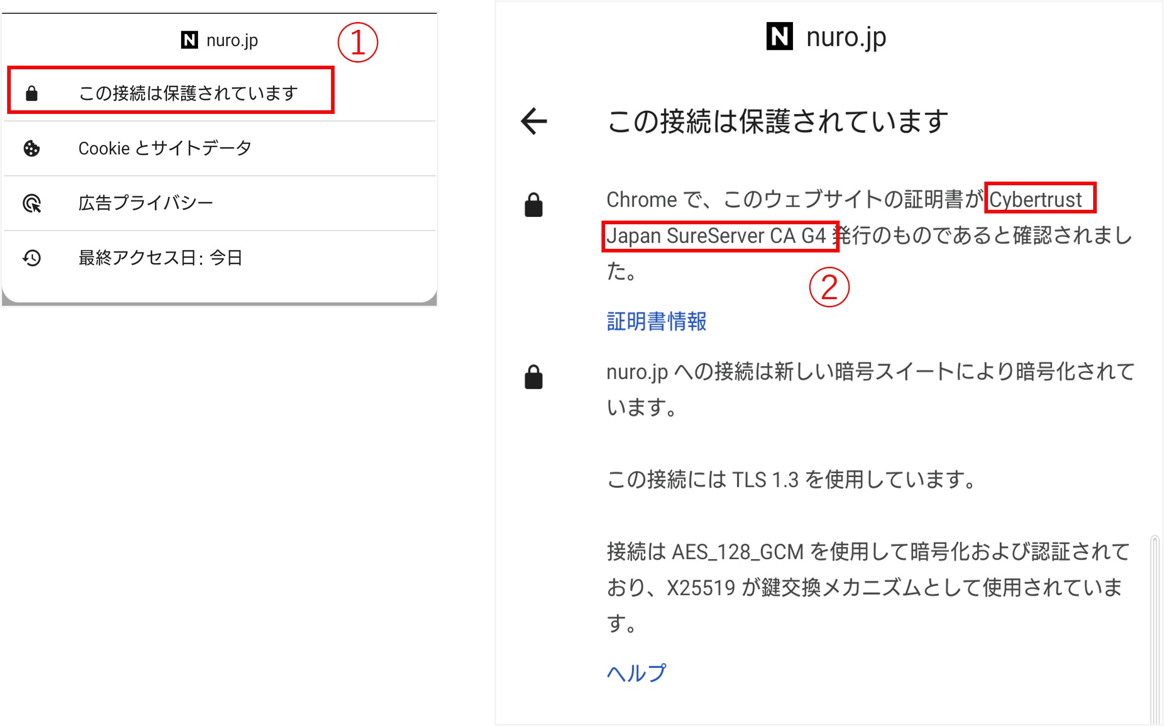This screenshot has width=1164, height=726.
Task: Open 広告プライバシー menu item
Action: coord(145,203)
